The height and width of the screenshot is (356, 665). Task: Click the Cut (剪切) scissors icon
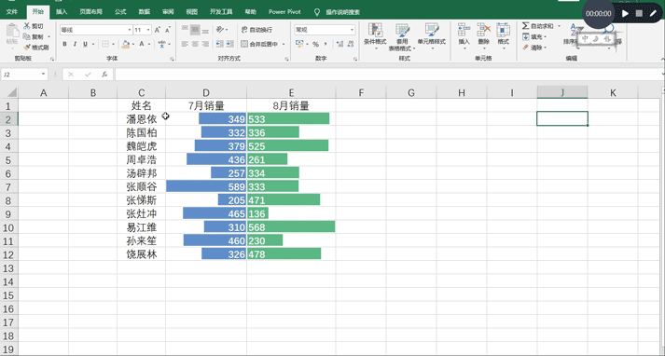click(27, 26)
